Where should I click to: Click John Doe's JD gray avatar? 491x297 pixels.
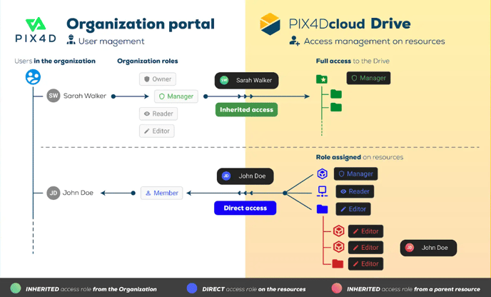tap(54, 193)
